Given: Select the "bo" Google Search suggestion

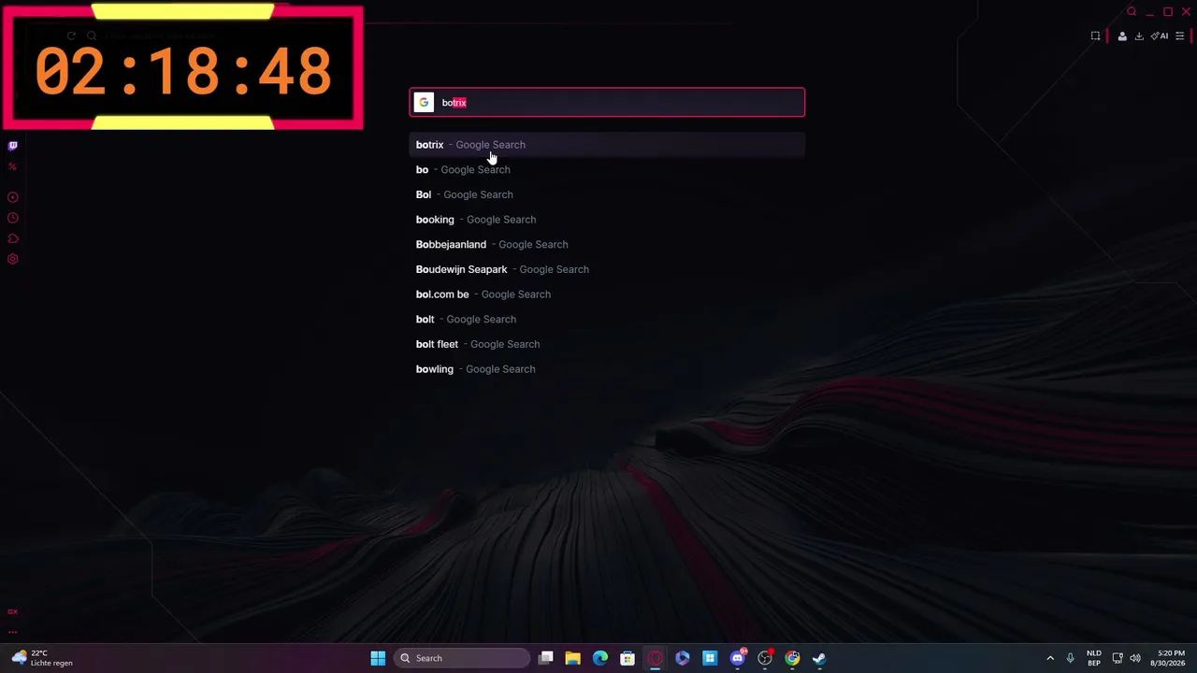Looking at the screenshot, I should coord(607,170).
